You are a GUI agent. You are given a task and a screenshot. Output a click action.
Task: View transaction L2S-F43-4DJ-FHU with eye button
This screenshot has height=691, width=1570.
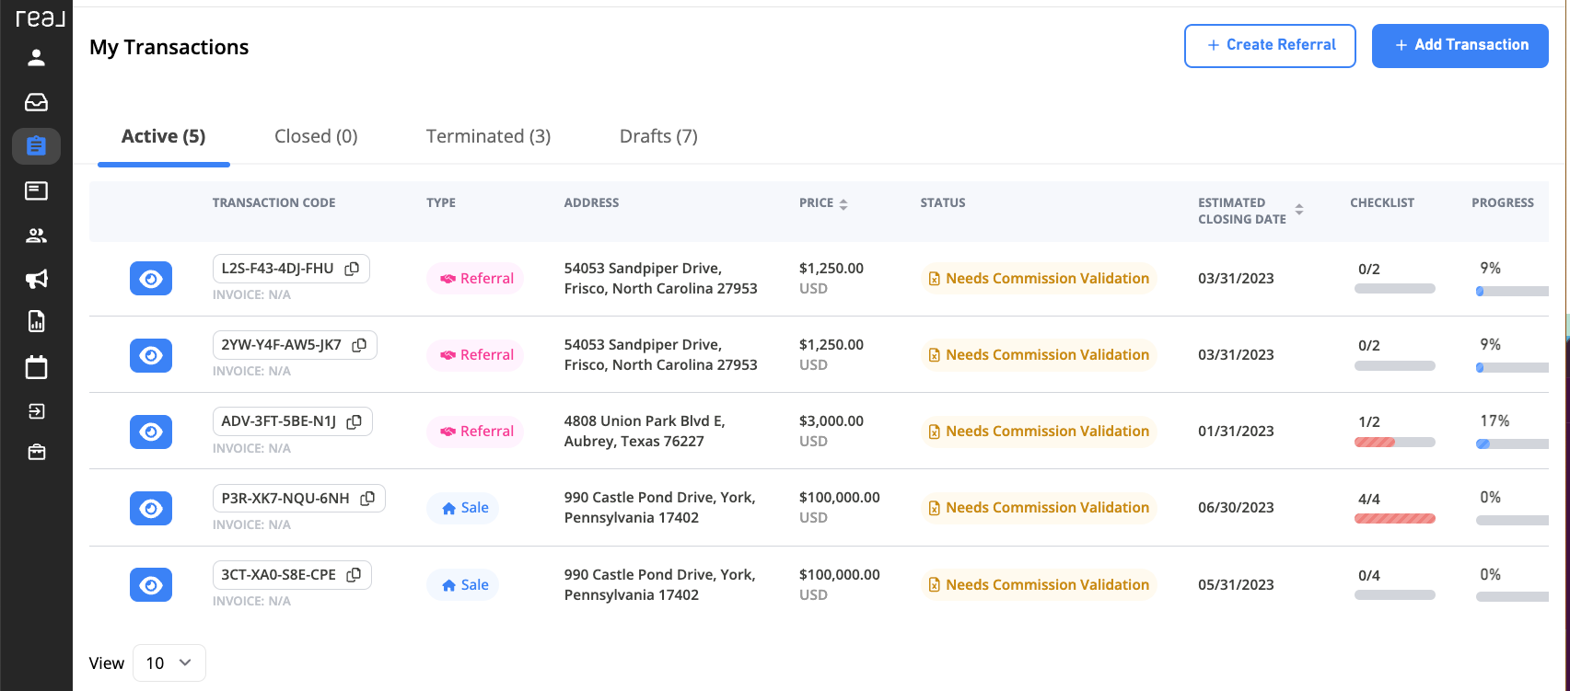(x=151, y=279)
